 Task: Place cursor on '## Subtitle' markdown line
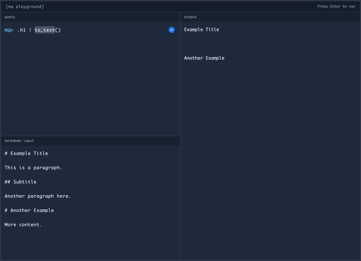coord(20,182)
